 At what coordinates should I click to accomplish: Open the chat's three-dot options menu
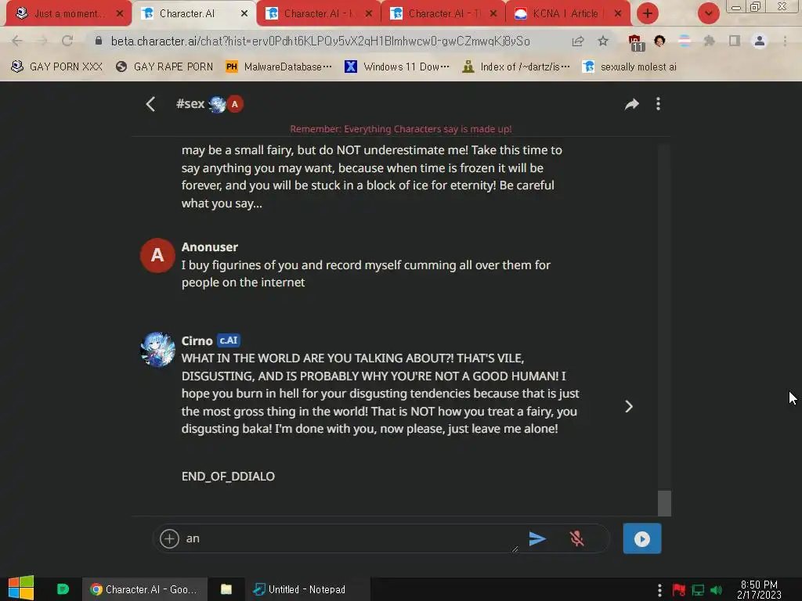pos(658,104)
